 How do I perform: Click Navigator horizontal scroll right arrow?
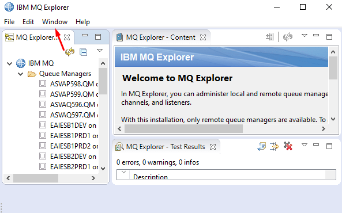click(x=93, y=178)
